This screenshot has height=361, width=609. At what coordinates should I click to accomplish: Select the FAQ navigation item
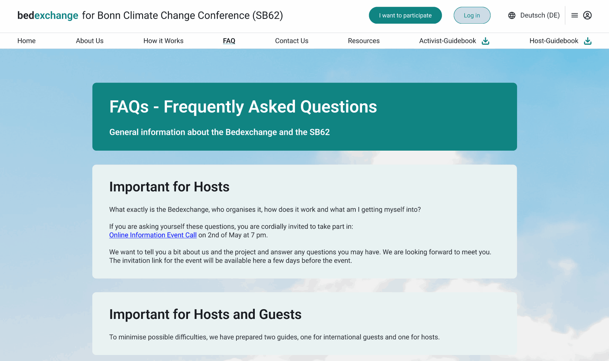coord(229,41)
